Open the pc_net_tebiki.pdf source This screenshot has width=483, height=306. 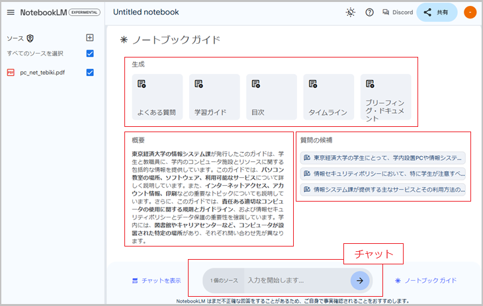tap(42, 73)
